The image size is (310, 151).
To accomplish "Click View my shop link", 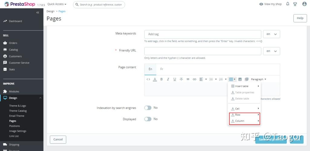I will click(270, 4).
